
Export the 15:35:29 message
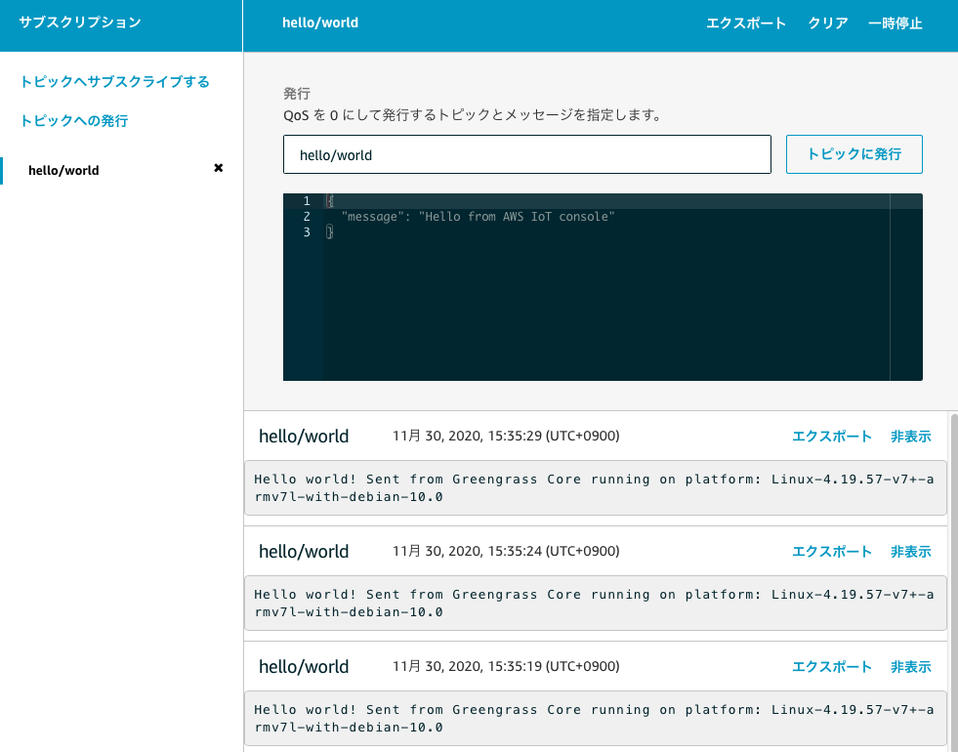tap(831, 436)
